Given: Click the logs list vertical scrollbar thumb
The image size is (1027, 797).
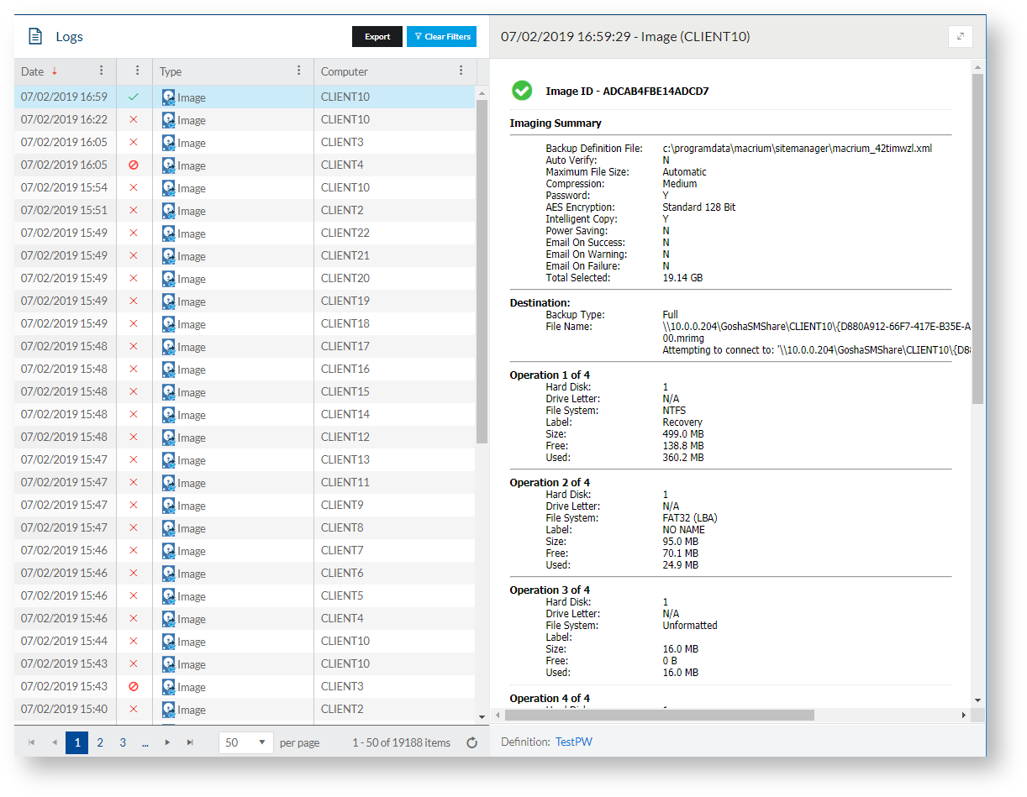Looking at the screenshot, I should 482,271.
